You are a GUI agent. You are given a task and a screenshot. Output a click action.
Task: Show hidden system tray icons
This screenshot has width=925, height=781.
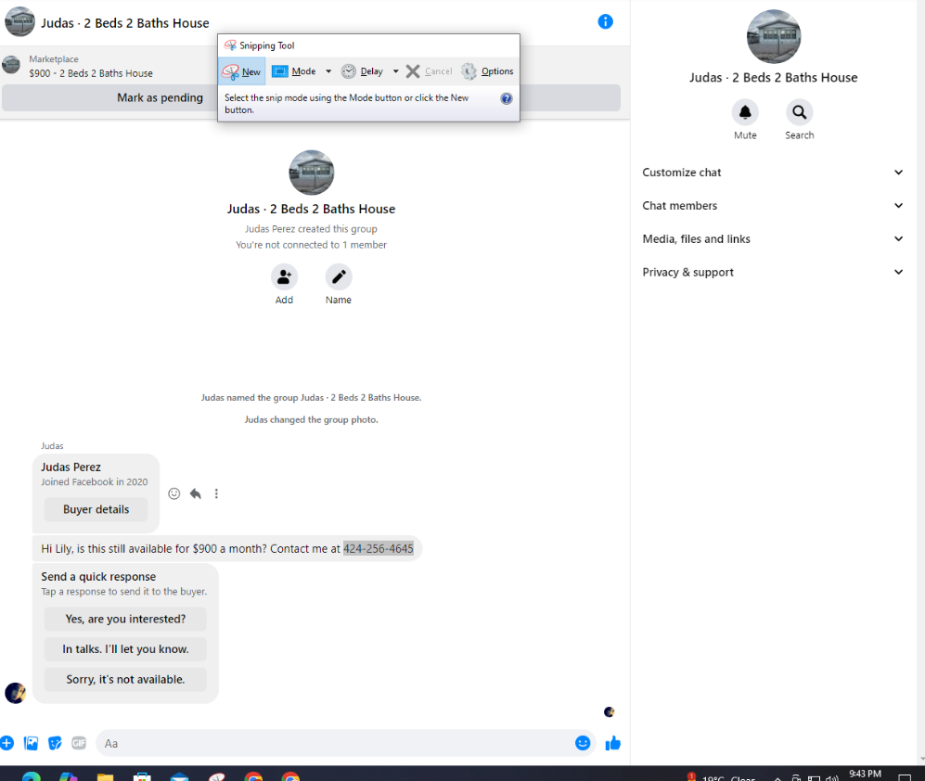click(777, 778)
